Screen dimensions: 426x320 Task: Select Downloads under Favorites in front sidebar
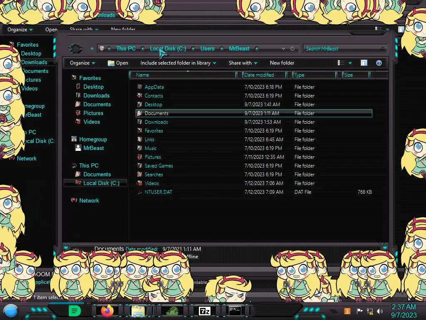point(97,95)
